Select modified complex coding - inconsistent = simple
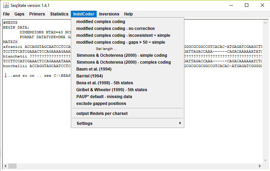This screenshot has width=270, height=171. click(x=123, y=35)
